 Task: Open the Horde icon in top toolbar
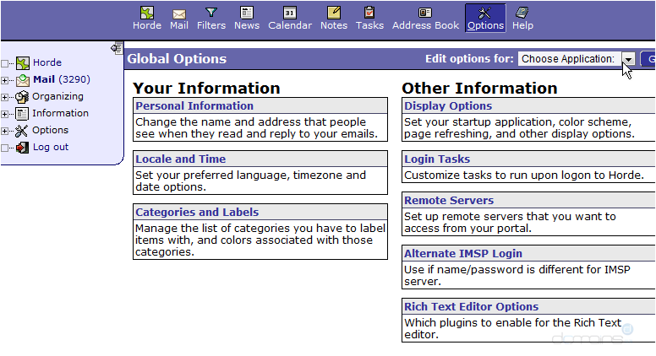click(x=147, y=13)
